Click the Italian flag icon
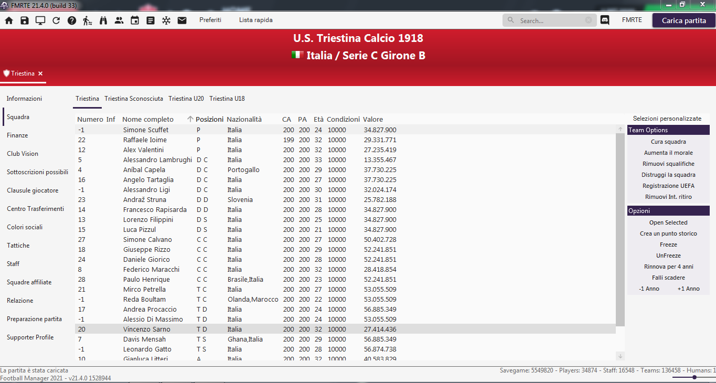The width and height of the screenshot is (716, 383). 297,55
